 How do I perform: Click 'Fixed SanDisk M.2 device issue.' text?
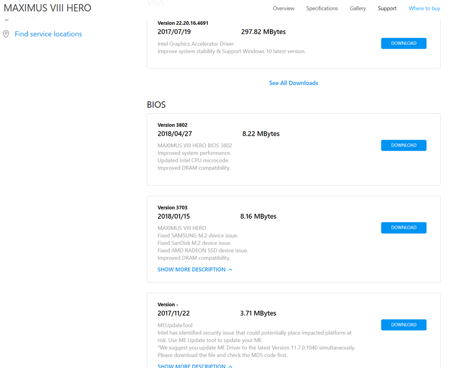click(195, 243)
